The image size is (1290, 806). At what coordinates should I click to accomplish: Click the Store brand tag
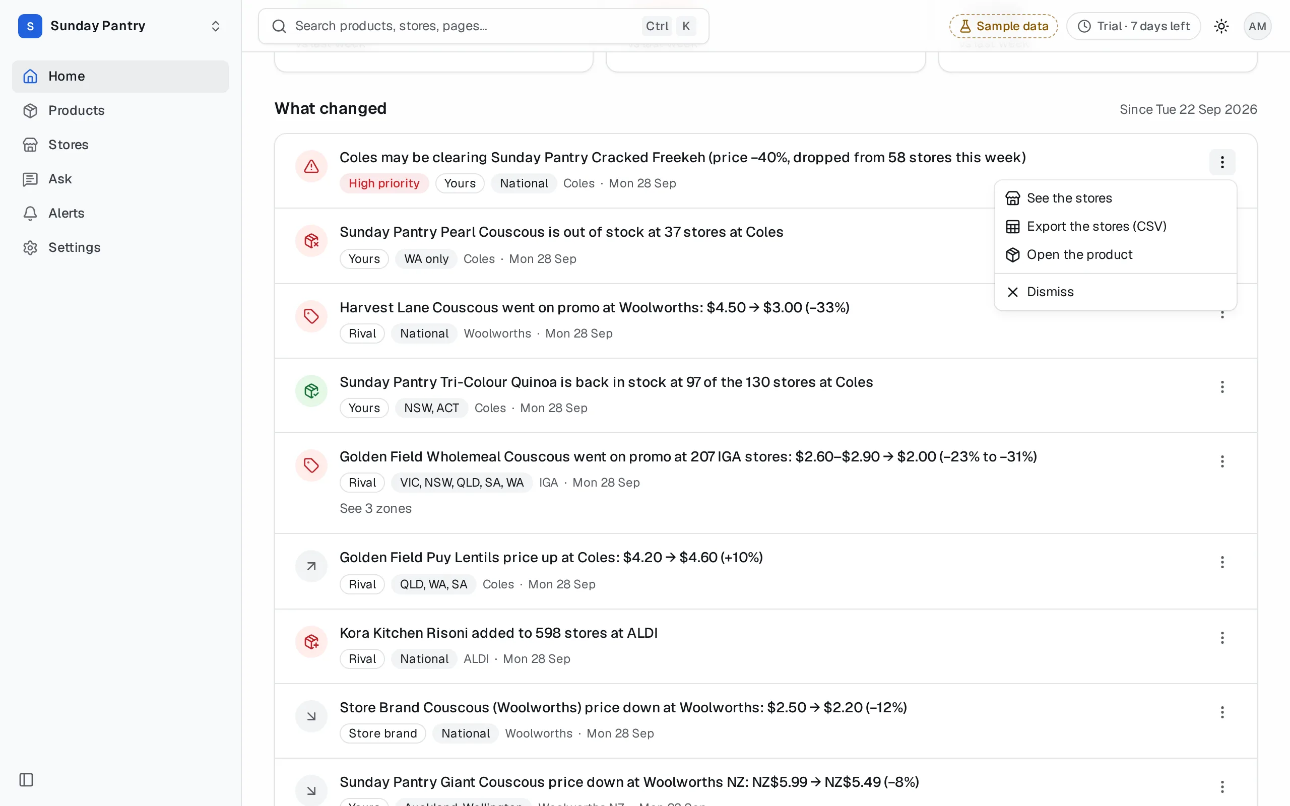(x=383, y=733)
